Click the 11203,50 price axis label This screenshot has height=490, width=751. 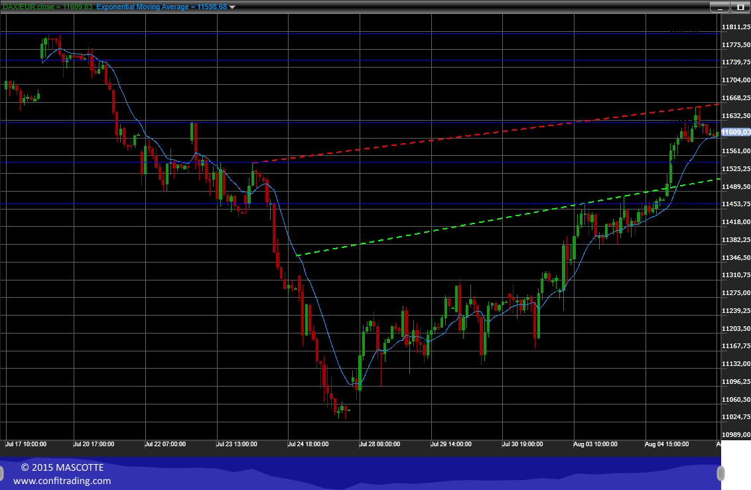[736, 329]
